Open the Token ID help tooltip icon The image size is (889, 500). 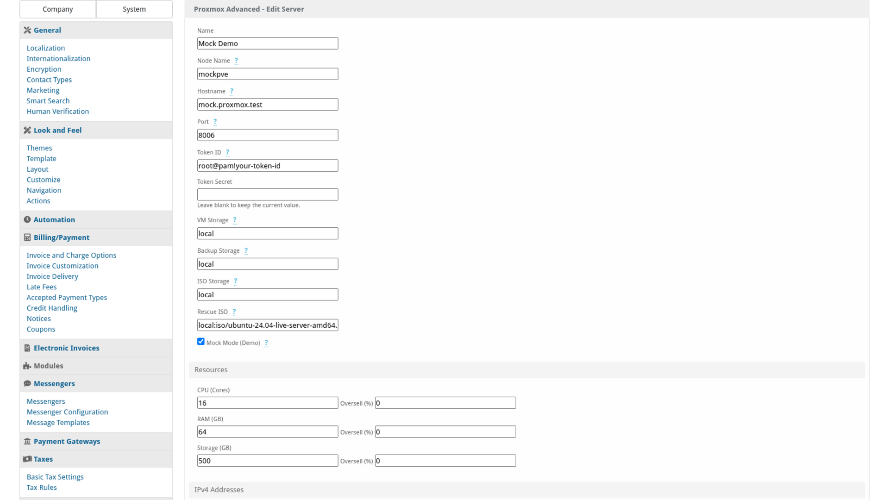coord(227,152)
